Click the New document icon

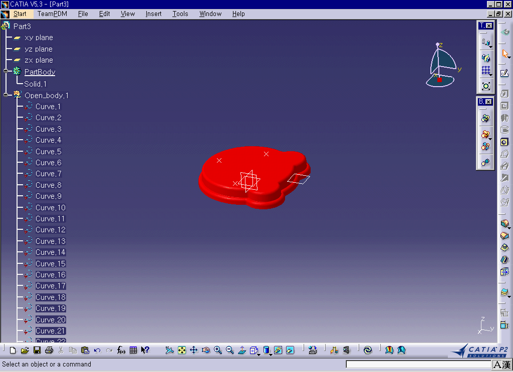(13, 350)
